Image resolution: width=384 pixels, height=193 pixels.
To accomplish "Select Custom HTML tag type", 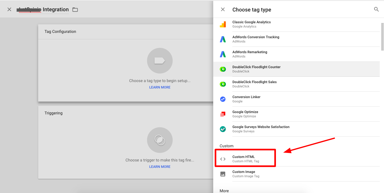I will [x=296, y=159].
